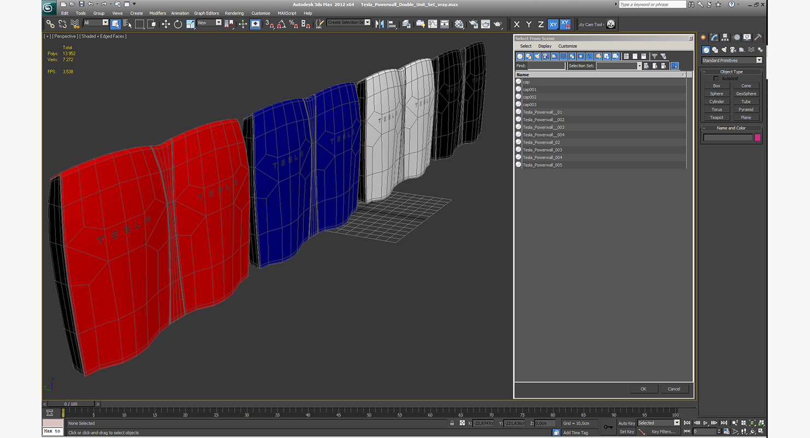Activate Bind to Space Warp tool
This screenshot has width=810, height=438.
[74, 24]
